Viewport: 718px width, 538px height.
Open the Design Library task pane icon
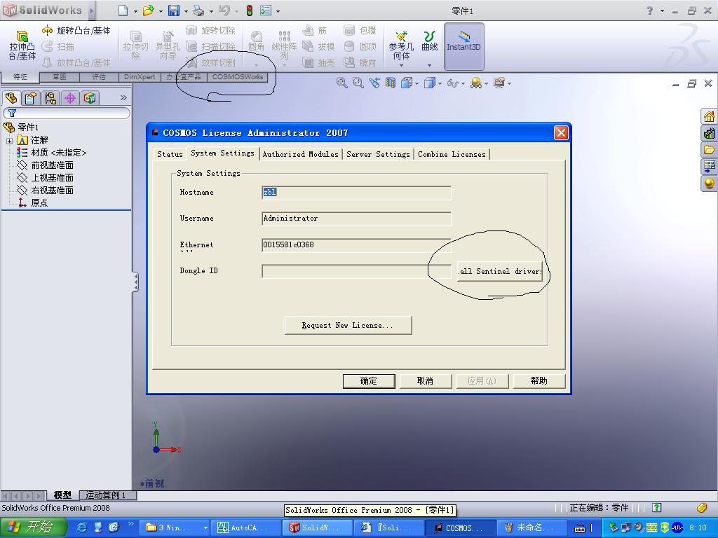710,133
